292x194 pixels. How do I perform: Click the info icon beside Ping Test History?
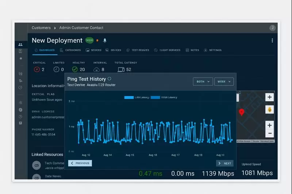pyautogui.click(x=109, y=79)
